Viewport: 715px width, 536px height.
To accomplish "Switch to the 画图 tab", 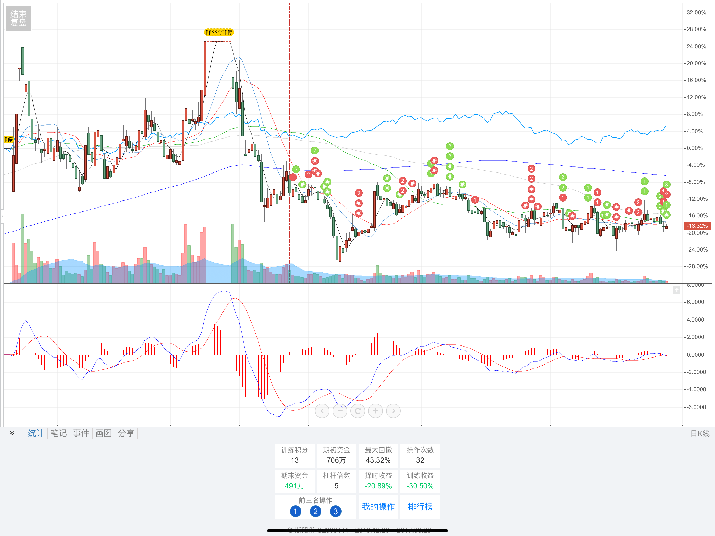I will 103,433.
